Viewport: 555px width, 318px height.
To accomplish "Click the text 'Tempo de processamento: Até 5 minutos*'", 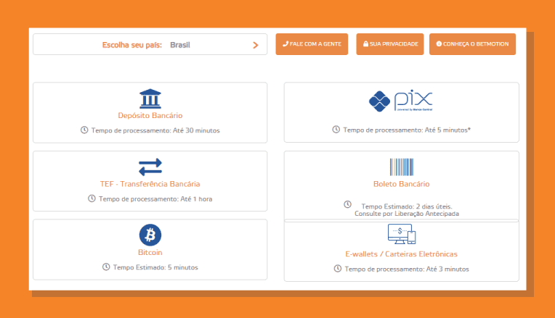I will click(407, 130).
